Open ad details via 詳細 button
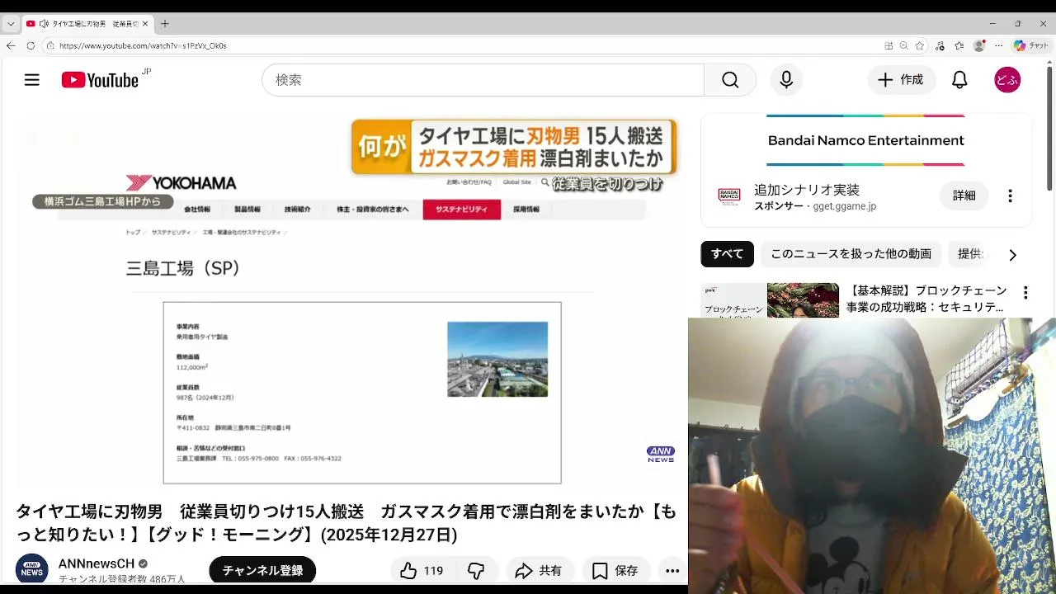This screenshot has height=594, width=1056. [964, 196]
